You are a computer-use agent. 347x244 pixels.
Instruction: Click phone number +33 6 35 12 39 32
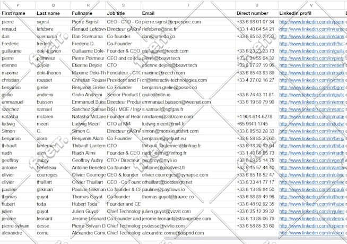pyautogui.click(x=255, y=212)
